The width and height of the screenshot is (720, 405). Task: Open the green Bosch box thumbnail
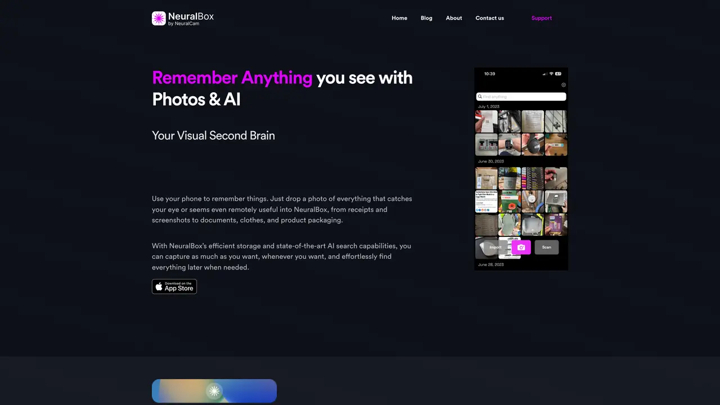tap(510, 201)
